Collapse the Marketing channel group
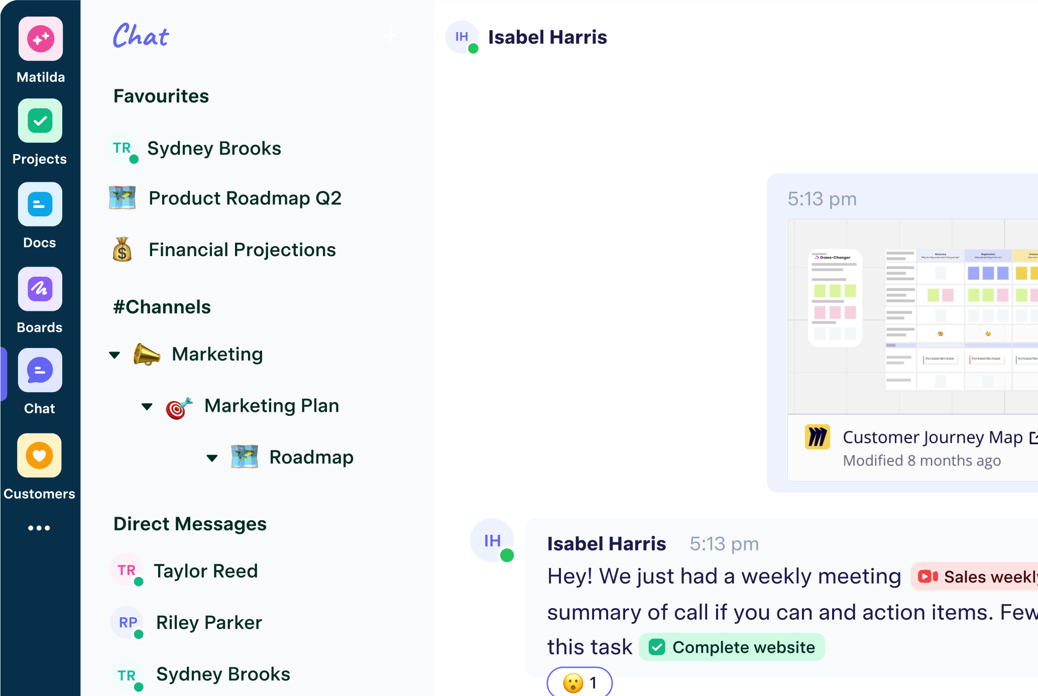Screen dimensions: 1038x696 (x=114, y=355)
